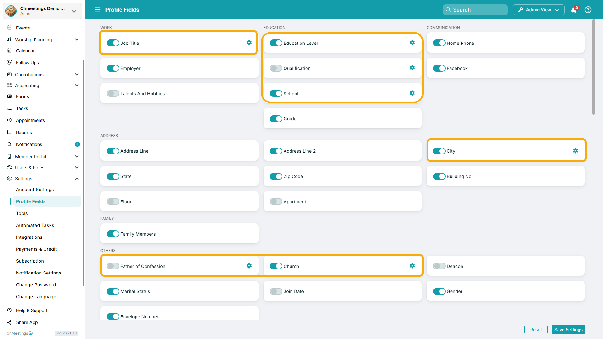Click the Share App icon

click(9, 322)
